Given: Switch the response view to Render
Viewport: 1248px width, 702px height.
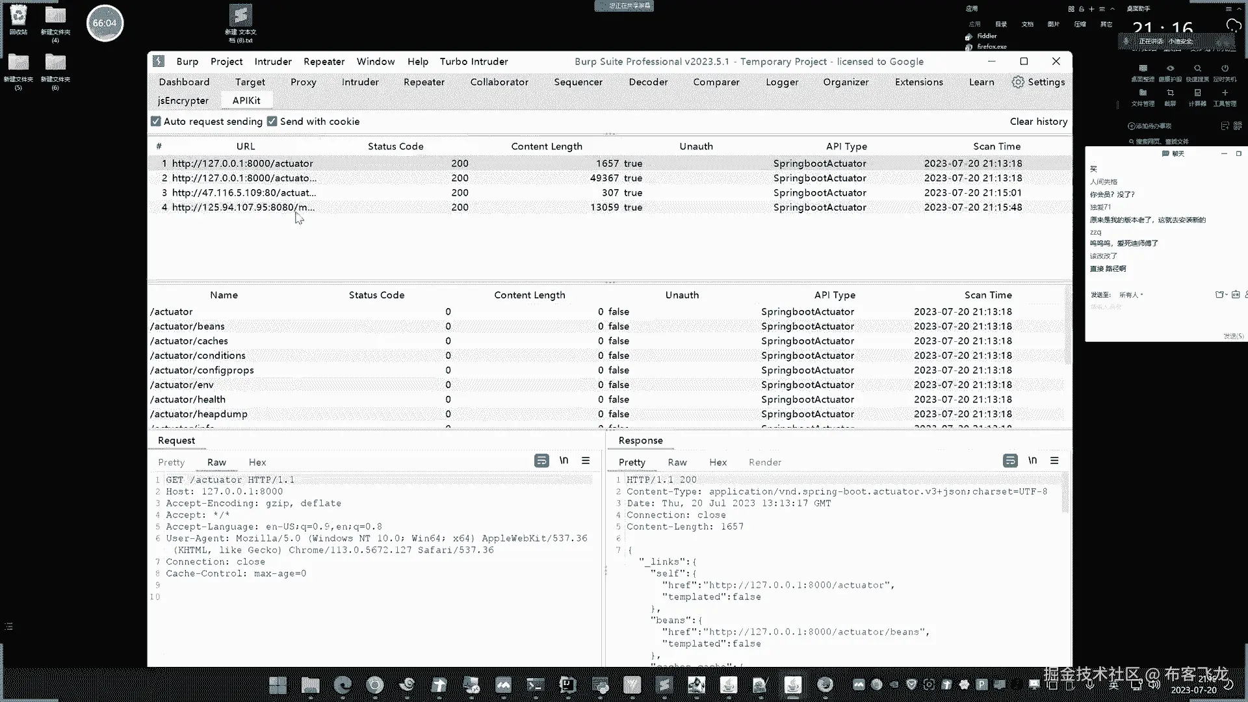Looking at the screenshot, I should tap(764, 462).
